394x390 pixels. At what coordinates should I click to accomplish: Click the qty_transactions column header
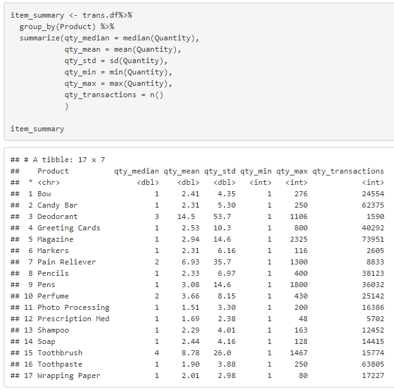(348, 171)
